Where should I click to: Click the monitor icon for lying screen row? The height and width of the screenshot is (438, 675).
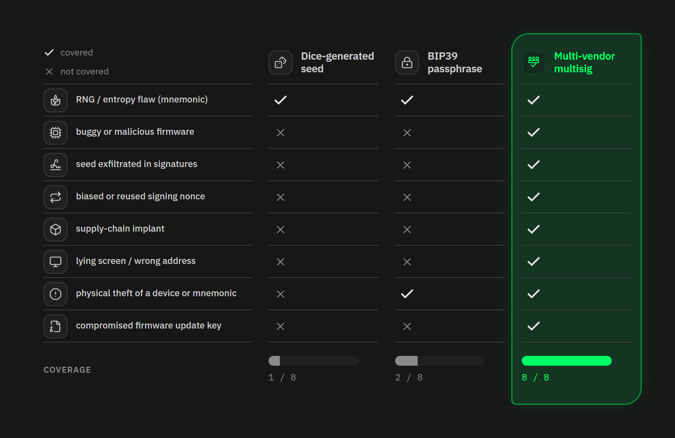(x=56, y=262)
